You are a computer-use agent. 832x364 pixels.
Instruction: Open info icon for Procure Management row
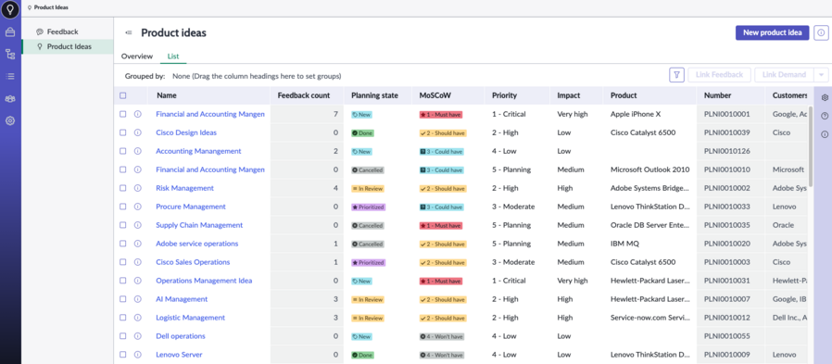point(137,207)
